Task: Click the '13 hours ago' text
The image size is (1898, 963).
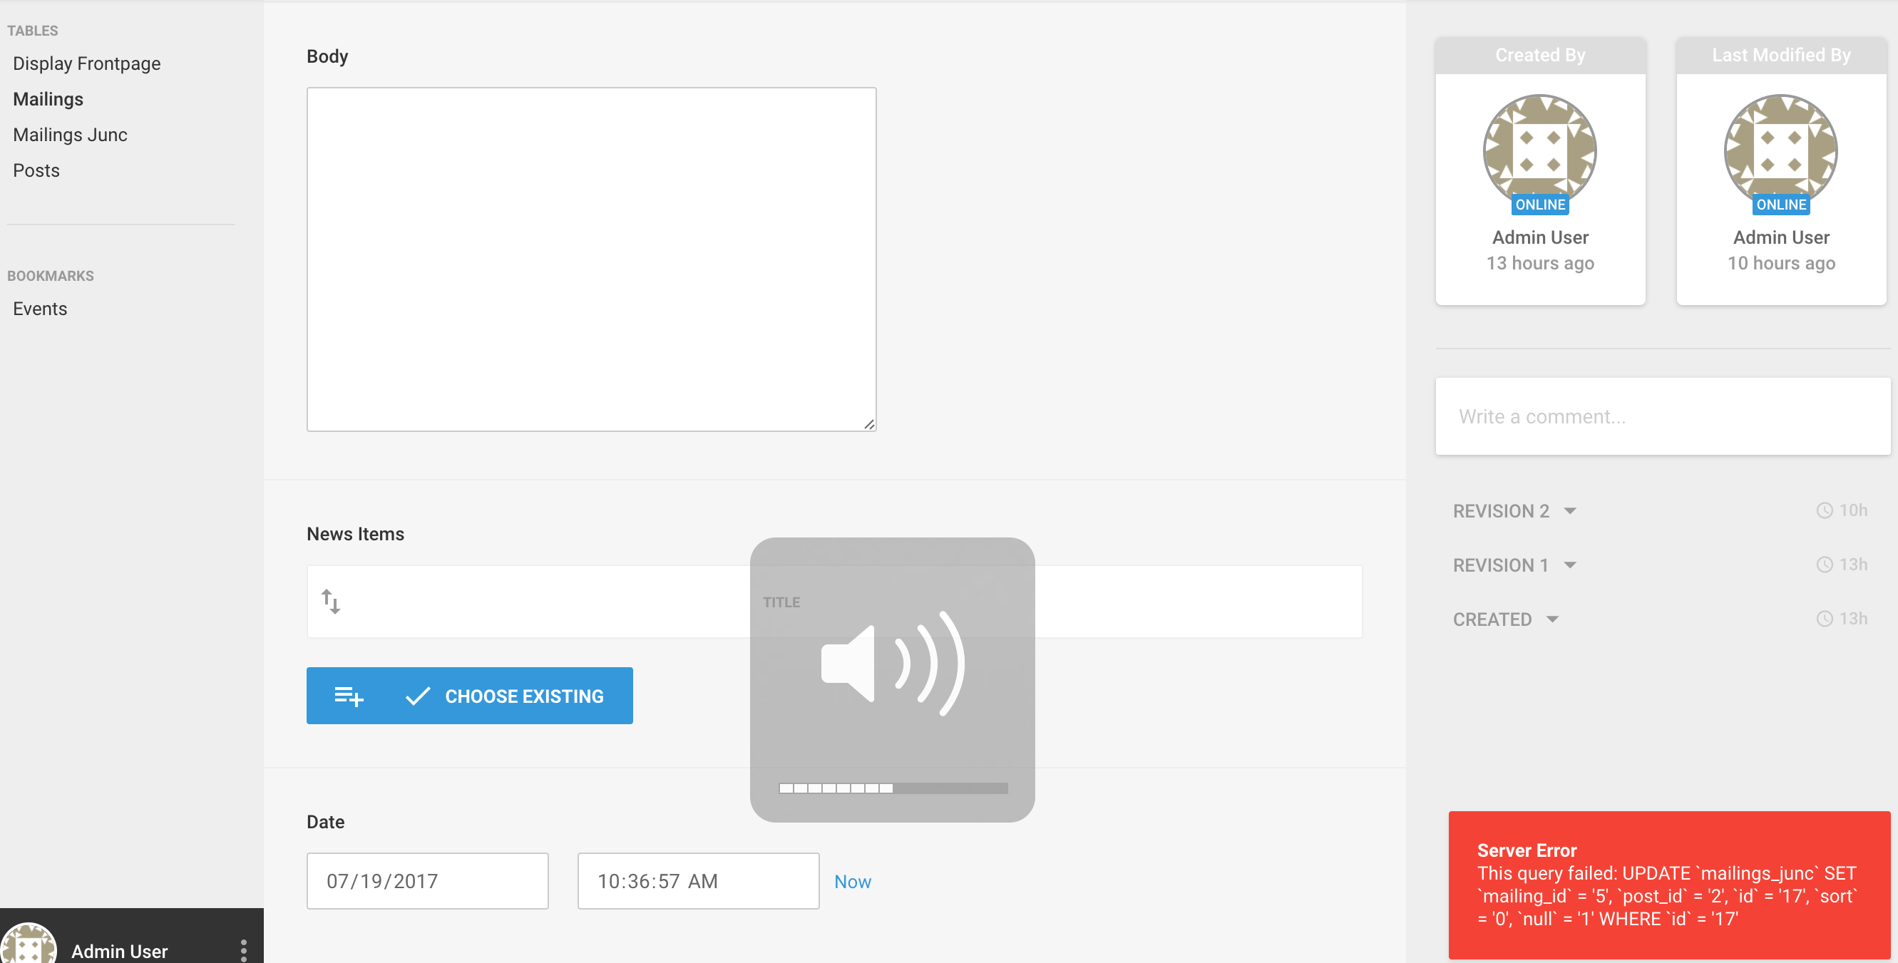Action: coord(1539,263)
